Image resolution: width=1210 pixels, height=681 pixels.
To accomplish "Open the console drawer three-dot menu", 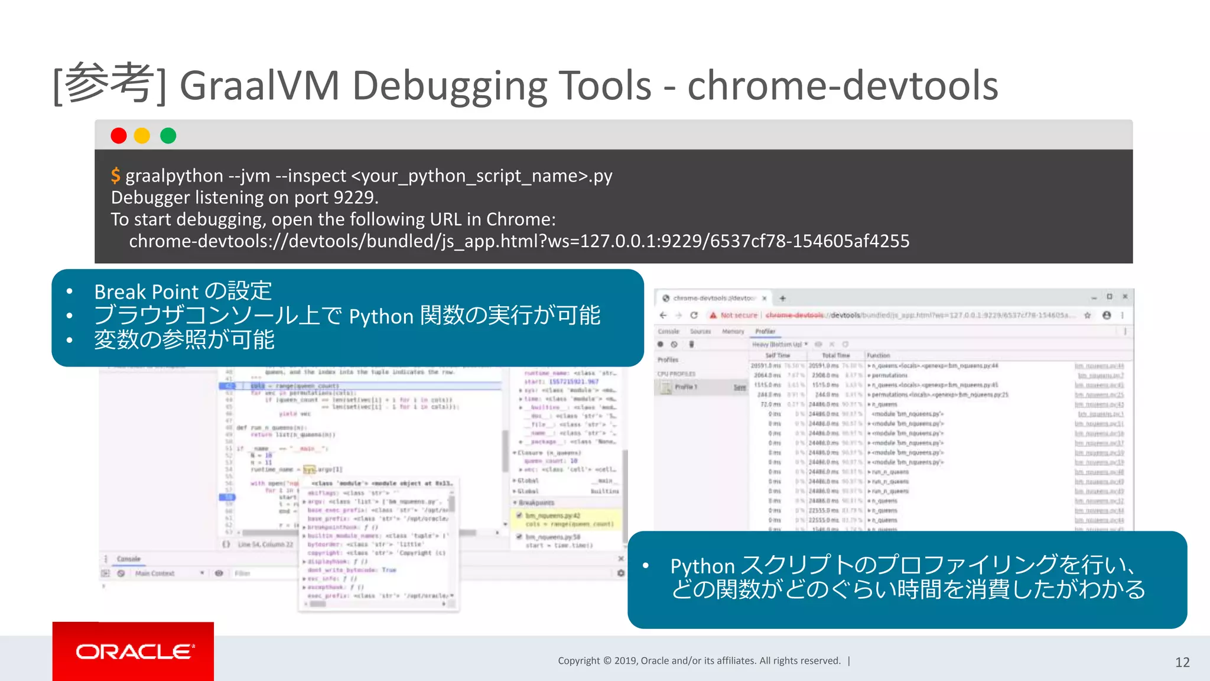I will coord(106,559).
